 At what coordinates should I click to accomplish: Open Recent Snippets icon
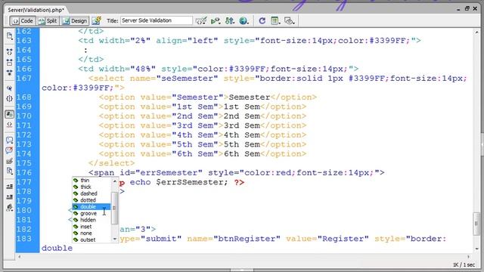pos(9,171)
